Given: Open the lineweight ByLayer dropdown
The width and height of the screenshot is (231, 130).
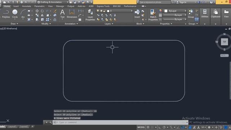Looking at the screenshot, I should click(x=175, y=15).
